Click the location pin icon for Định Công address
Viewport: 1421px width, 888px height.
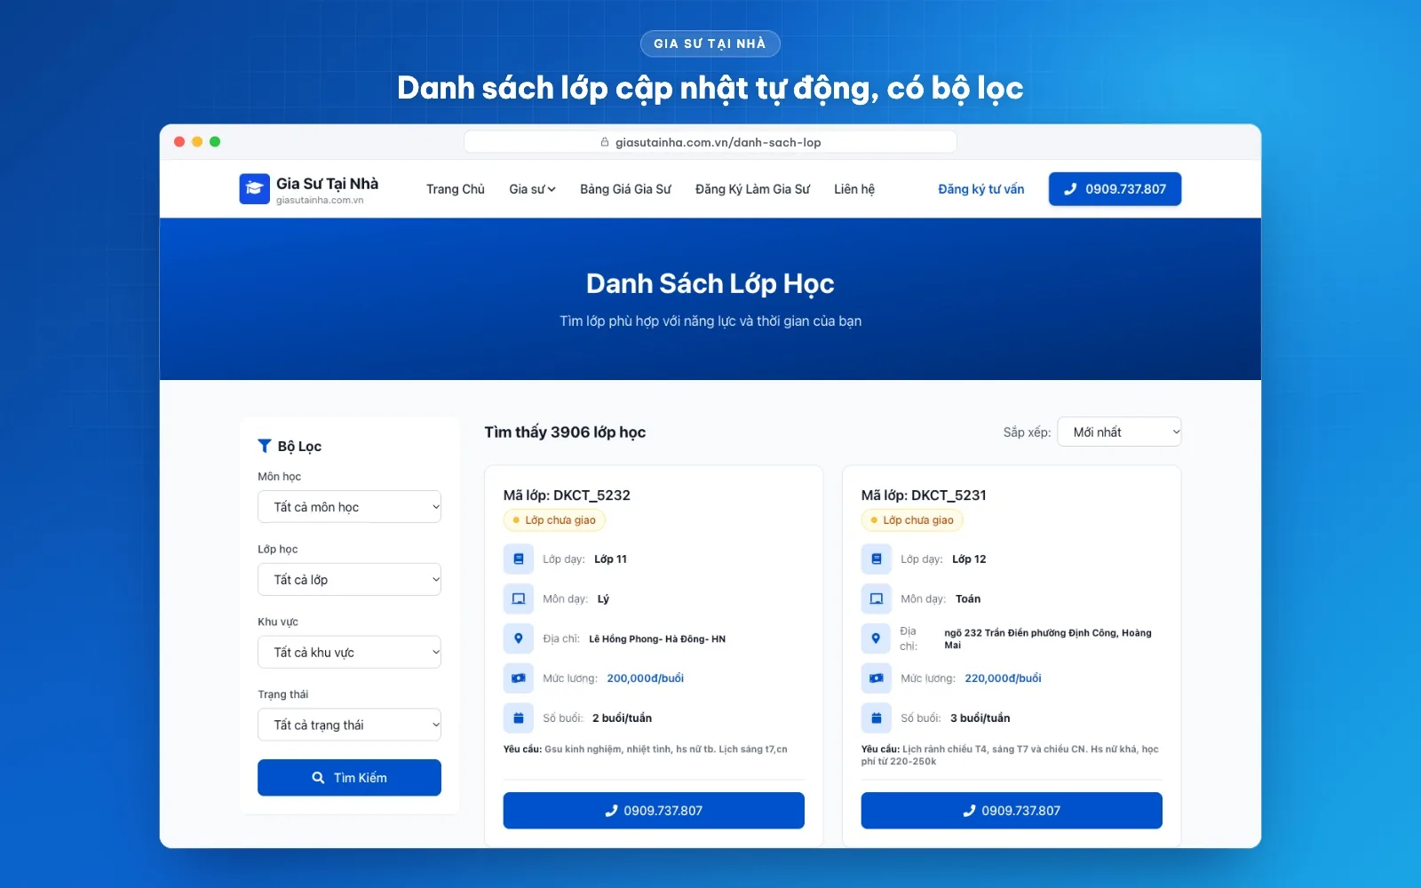point(877,638)
